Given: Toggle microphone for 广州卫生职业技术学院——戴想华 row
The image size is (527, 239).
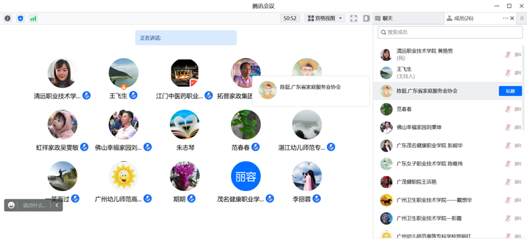Looking at the screenshot, I should click(x=508, y=200).
